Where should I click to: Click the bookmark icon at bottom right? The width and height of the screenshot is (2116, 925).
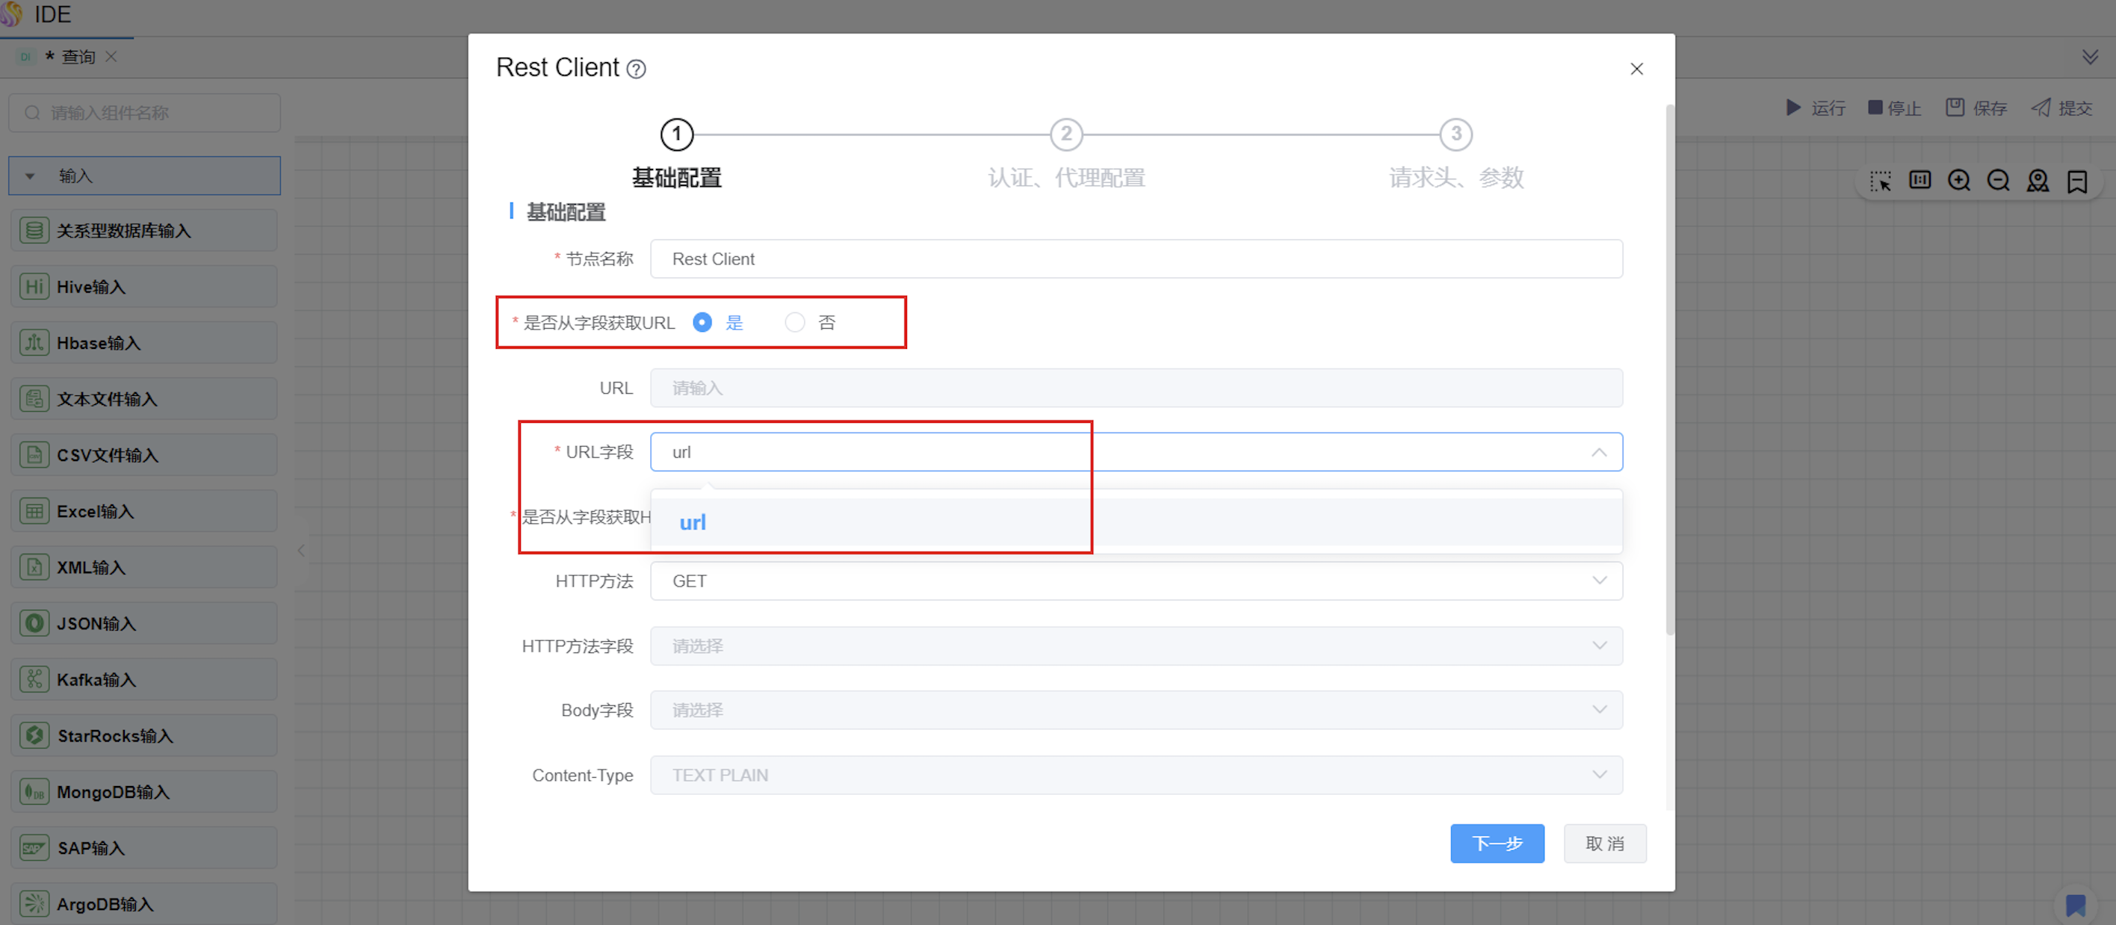pyautogui.click(x=2075, y=905)
